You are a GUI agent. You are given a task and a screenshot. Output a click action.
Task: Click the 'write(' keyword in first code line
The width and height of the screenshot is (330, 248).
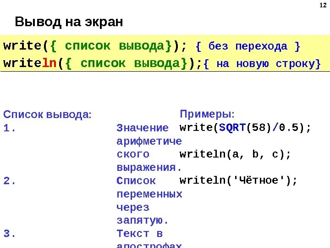coord(26,46)
